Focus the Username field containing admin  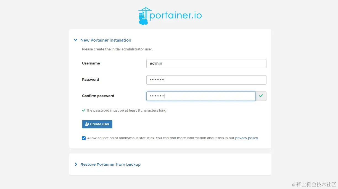tap(206, 64)
